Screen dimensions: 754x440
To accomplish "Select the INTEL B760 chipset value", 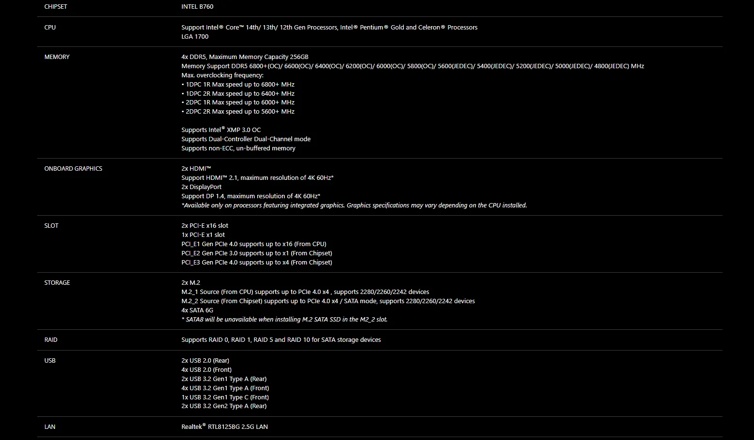I will pyautogui.click(x=197, y=7).
